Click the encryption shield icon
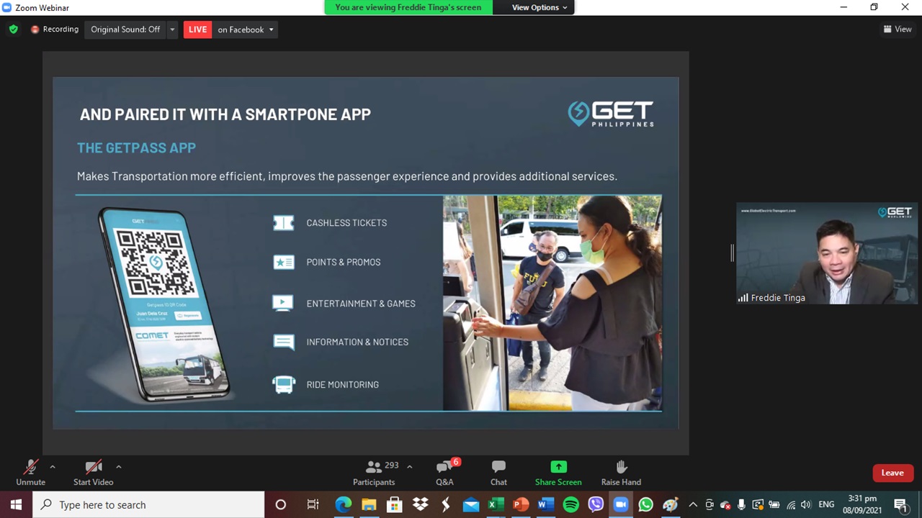The width and height of the screenshot is (922, 518). [13, 29]
